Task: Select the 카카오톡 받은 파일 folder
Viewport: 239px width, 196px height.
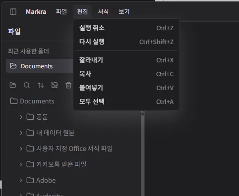Action: (x=57, y=164)
